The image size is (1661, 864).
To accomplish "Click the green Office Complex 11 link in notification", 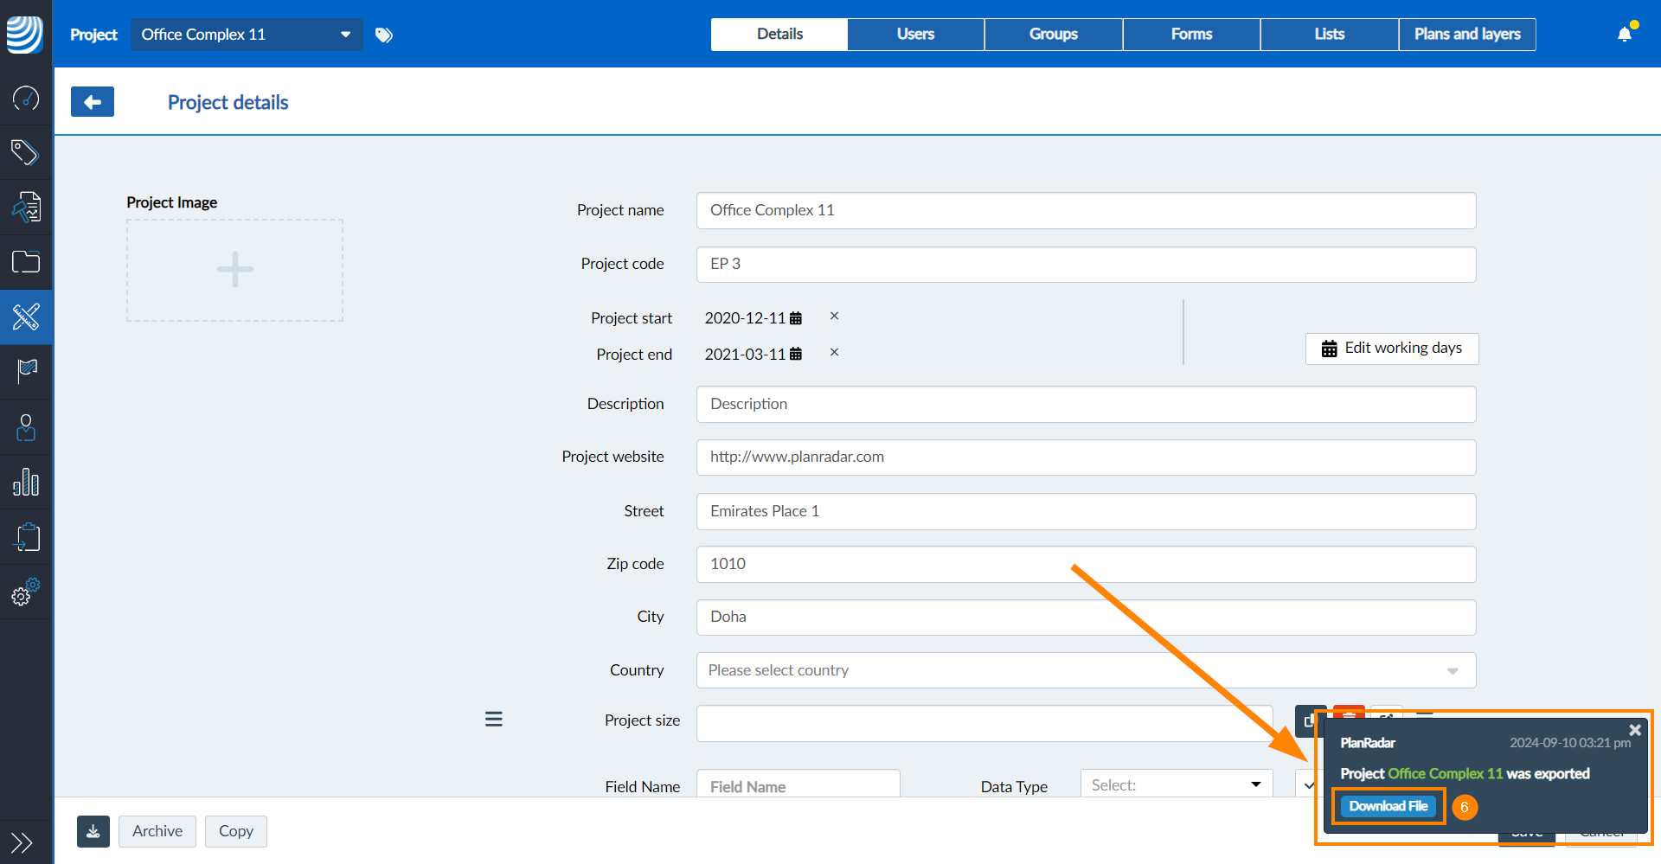I will click(x=1446, y=773).
